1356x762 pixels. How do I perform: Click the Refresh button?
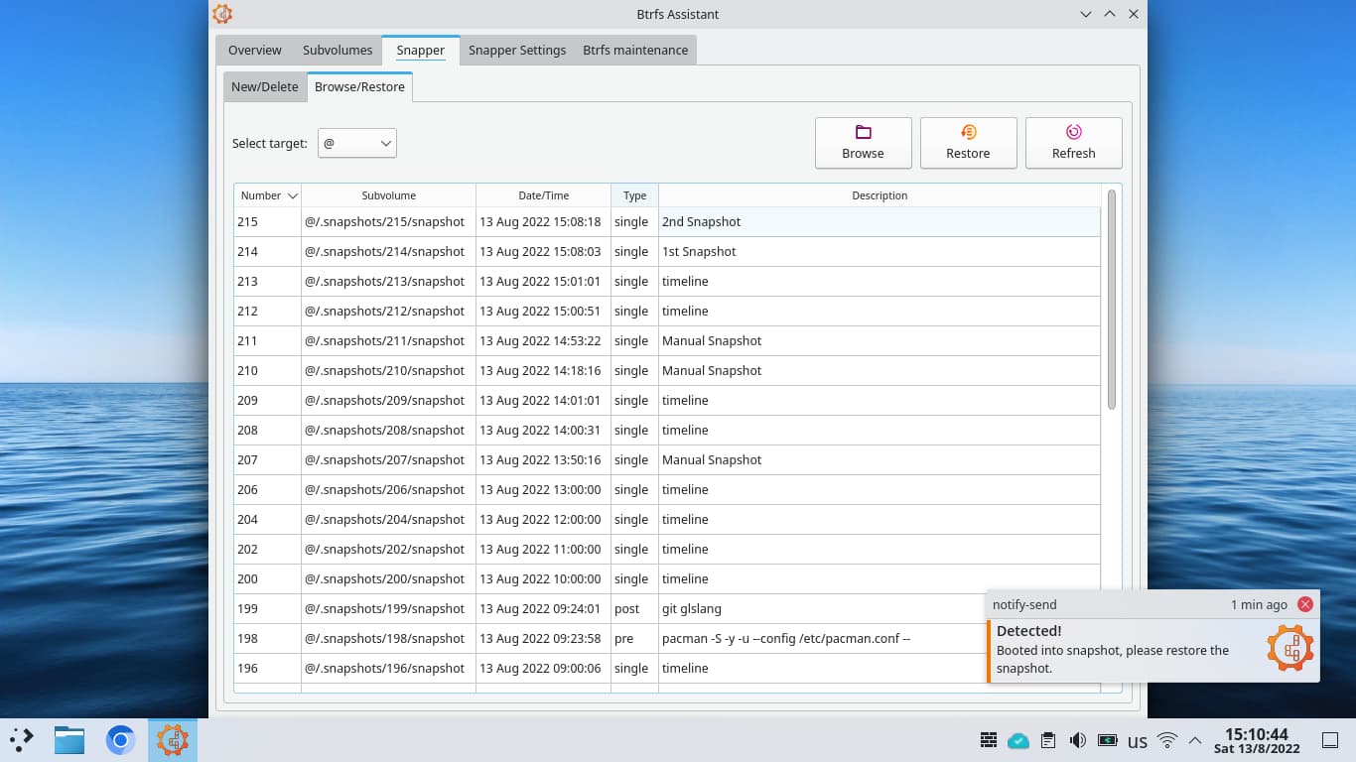tap(1073, 143)
